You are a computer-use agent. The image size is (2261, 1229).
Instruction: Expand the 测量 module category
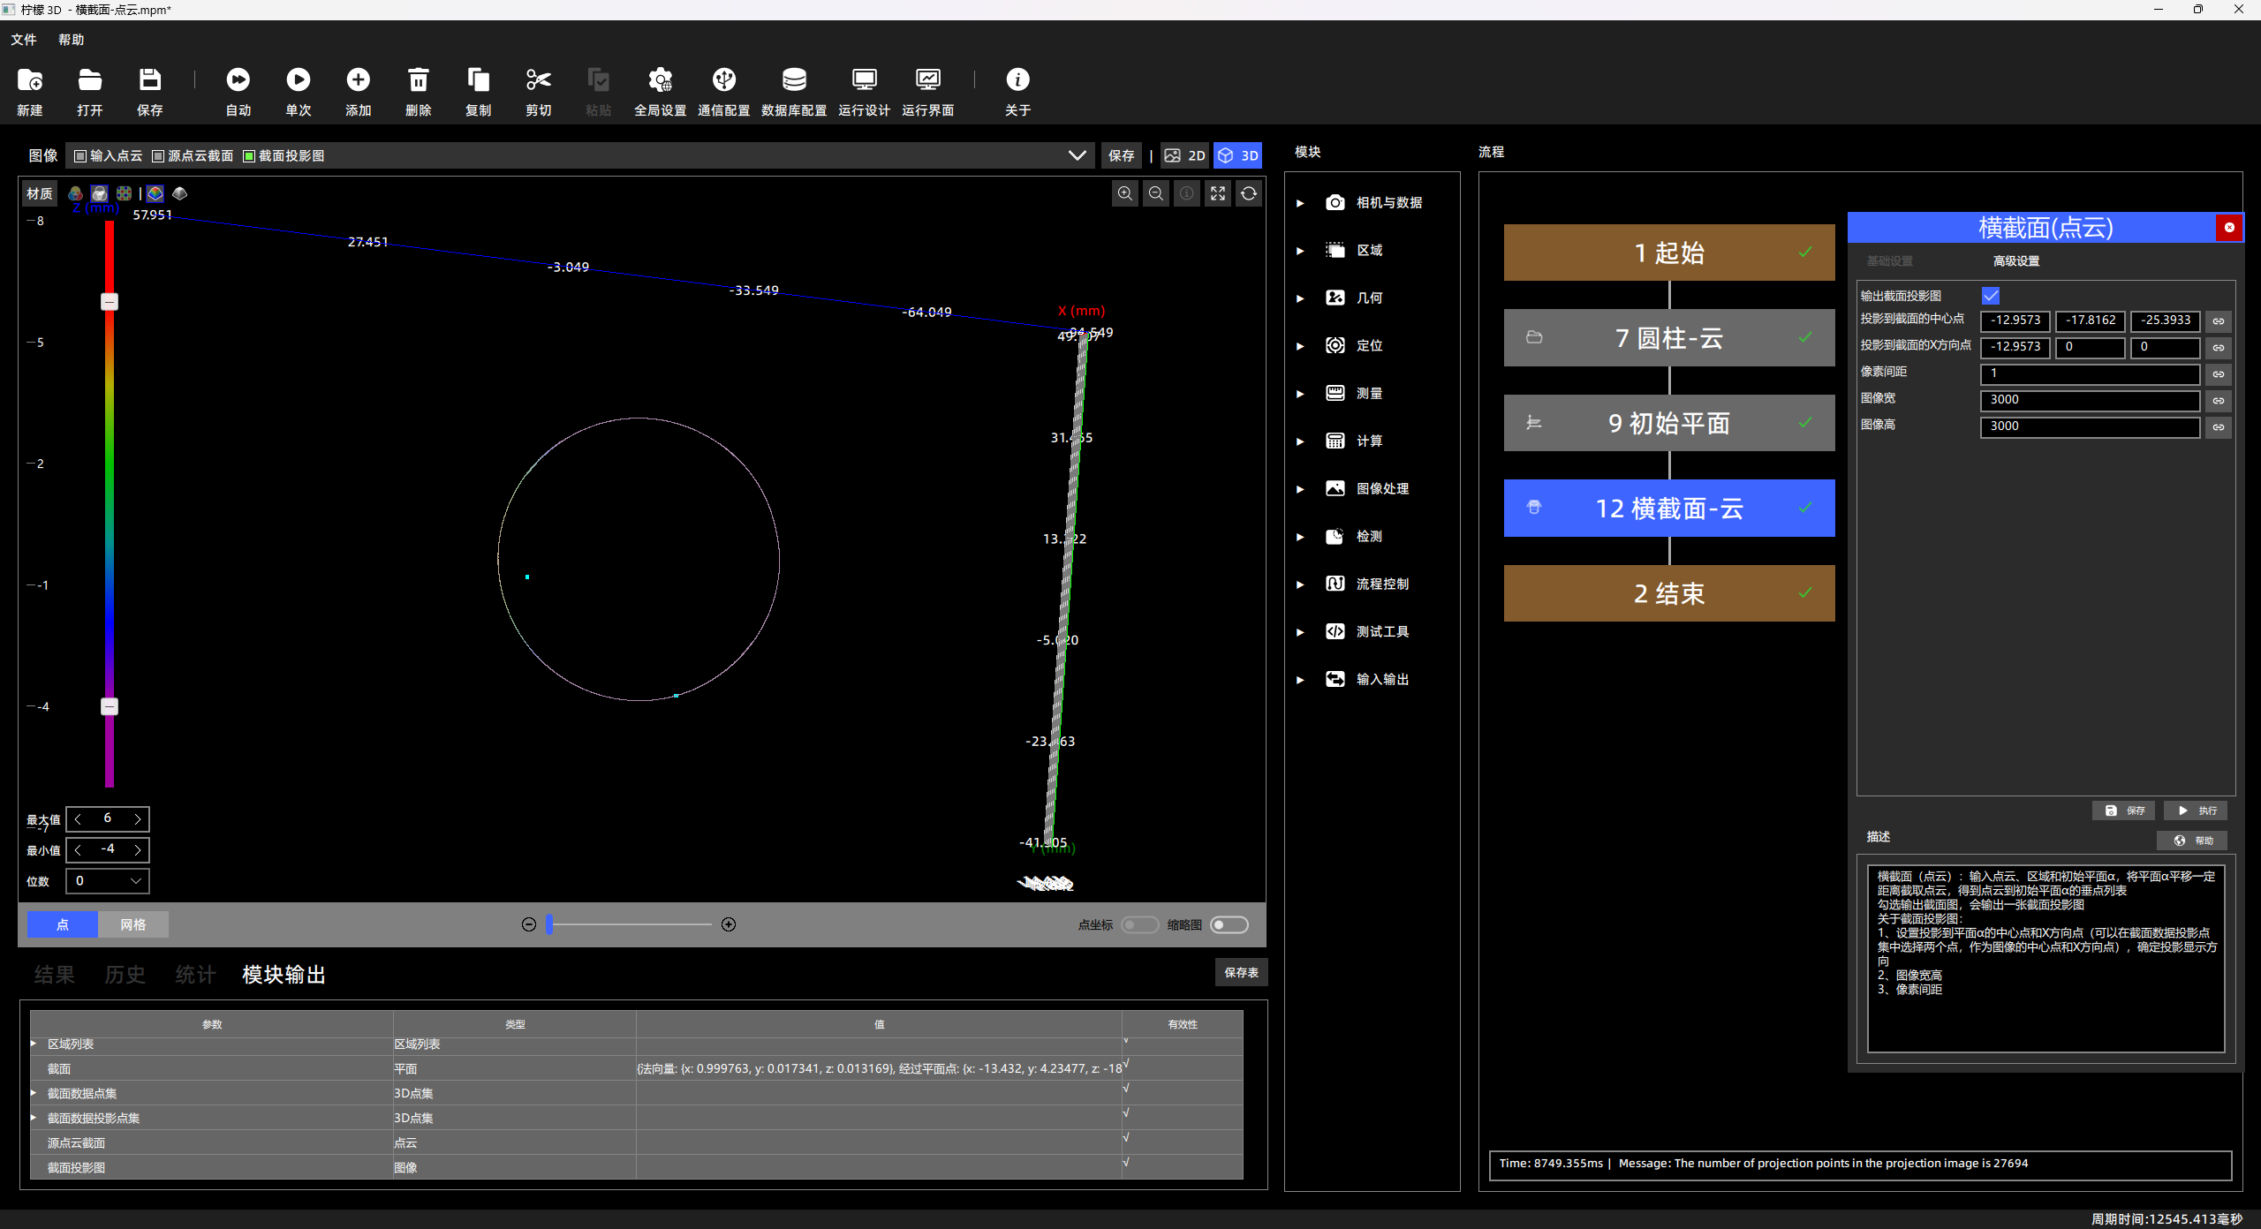1300,394
